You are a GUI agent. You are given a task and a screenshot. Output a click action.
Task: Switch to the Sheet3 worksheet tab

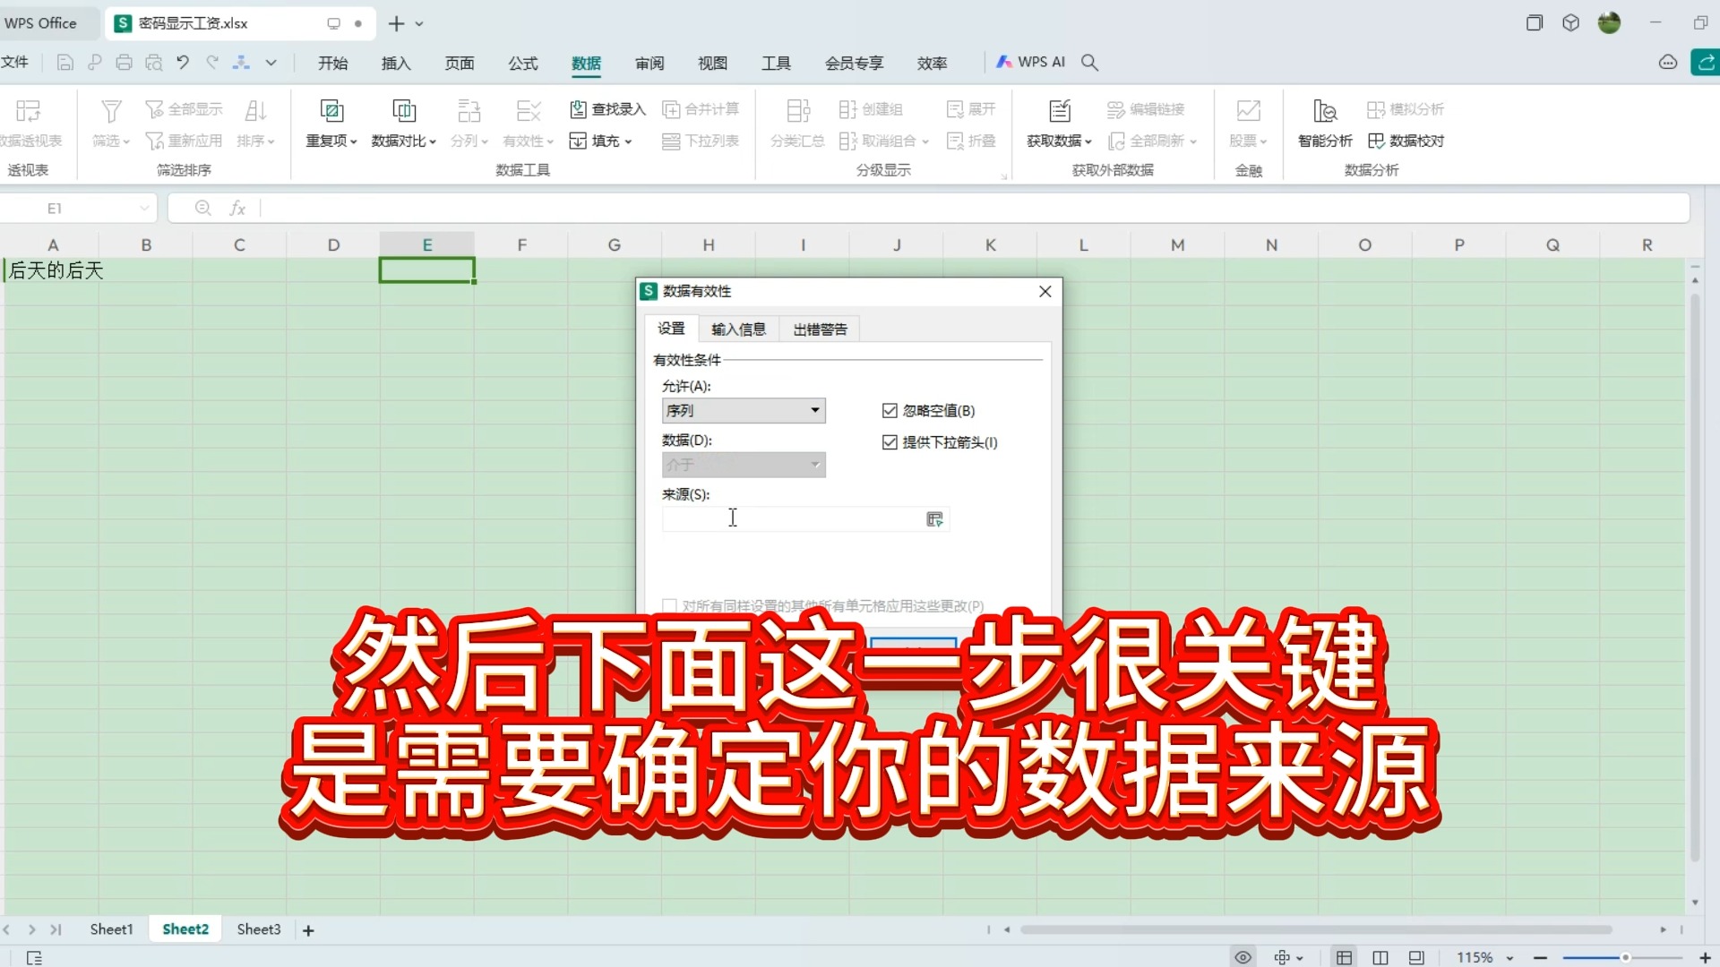coord(258,929)
